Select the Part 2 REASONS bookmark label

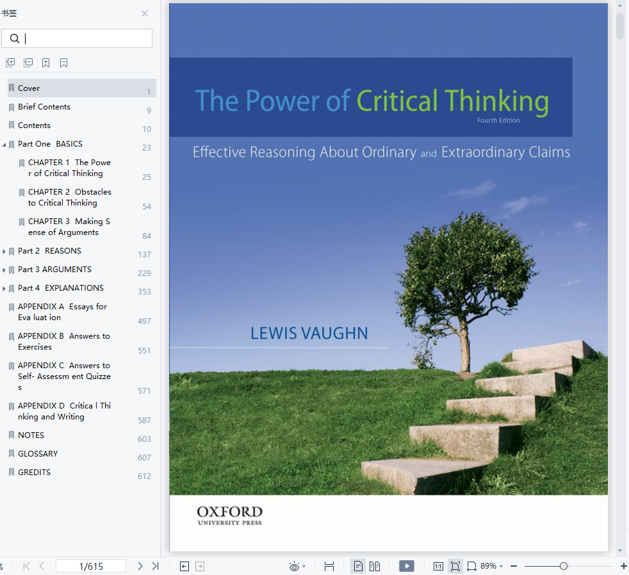(x=50, y=251)
